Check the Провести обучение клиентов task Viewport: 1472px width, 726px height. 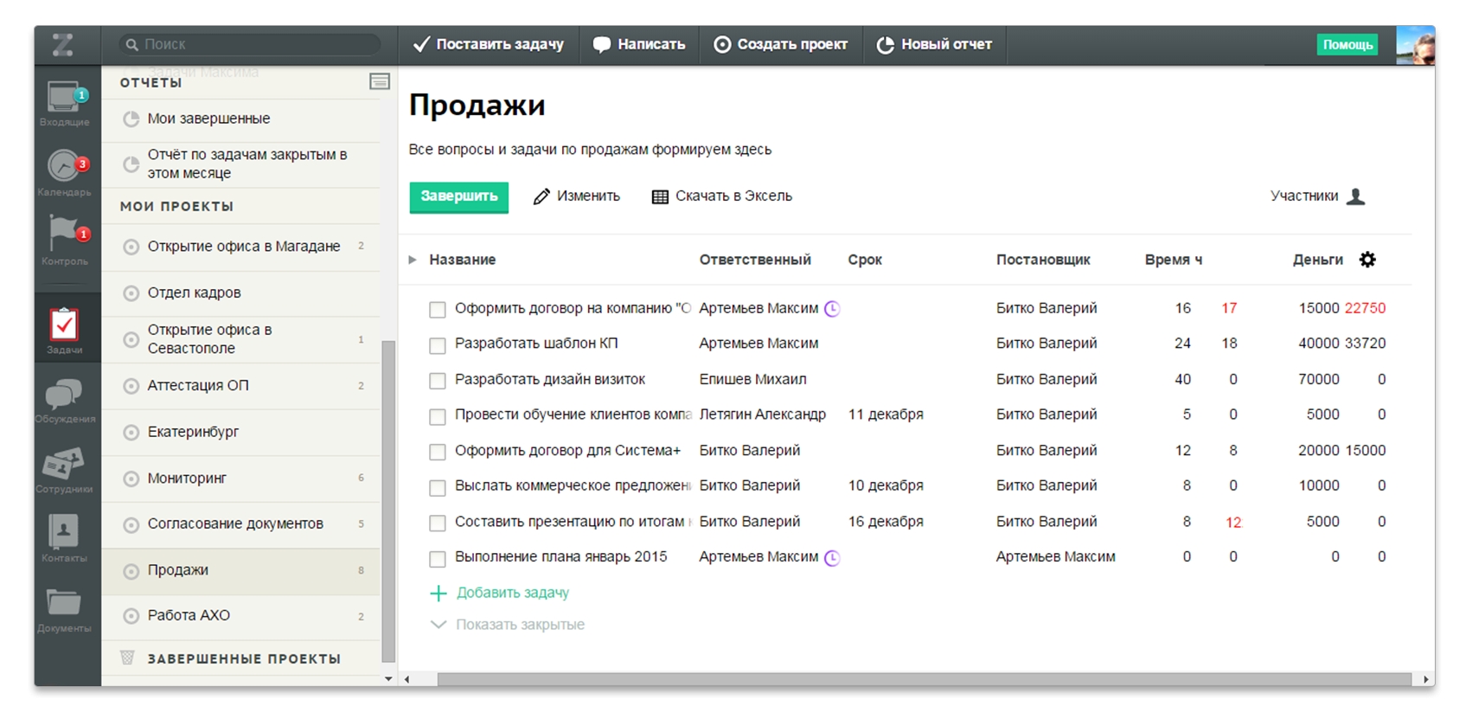click(438, 416)
